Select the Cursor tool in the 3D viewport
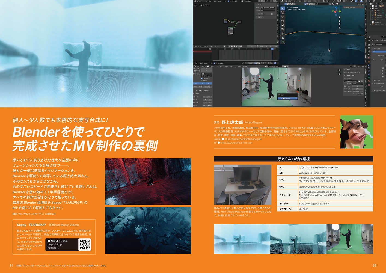This screenshot has height=273, width=386. pyautogui.click(x=283, y=13)
